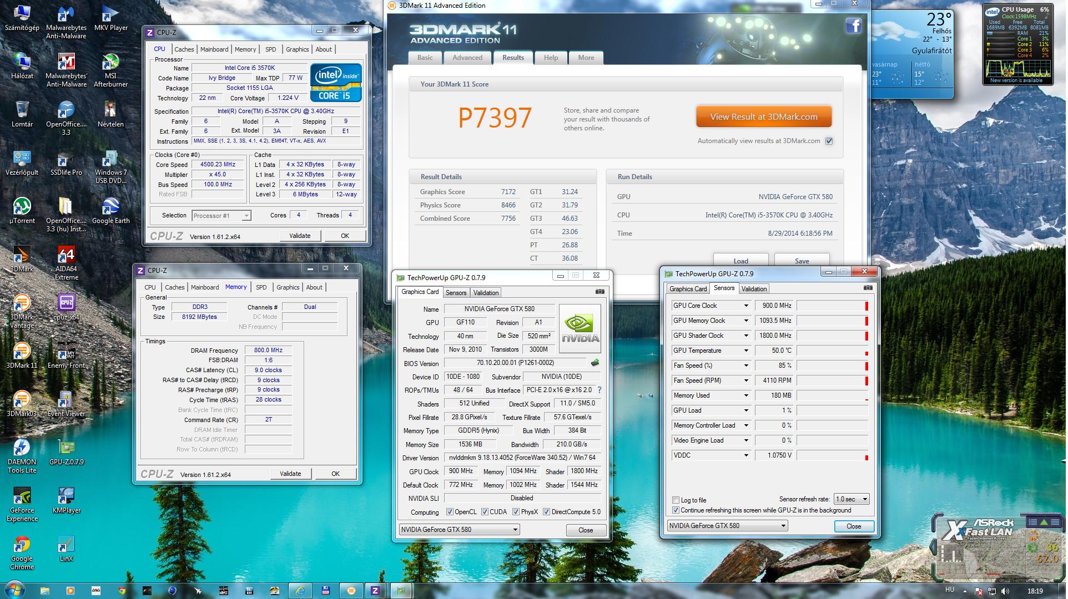Switch to the Caches tab in top CPU-Z window

click(184, 49)
